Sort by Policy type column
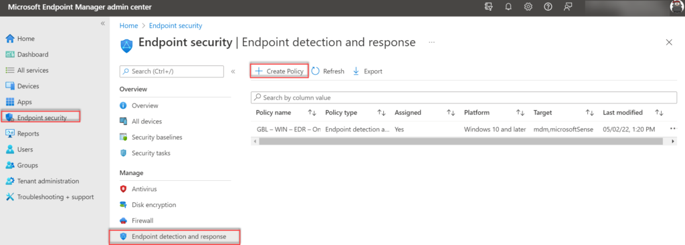 tap(381, 113)
